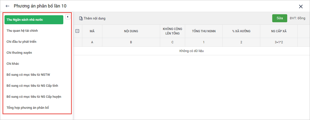Screen dimensions: 310x120
Task: Toggle the collapse-all box in table header
Action: [77, 31]
